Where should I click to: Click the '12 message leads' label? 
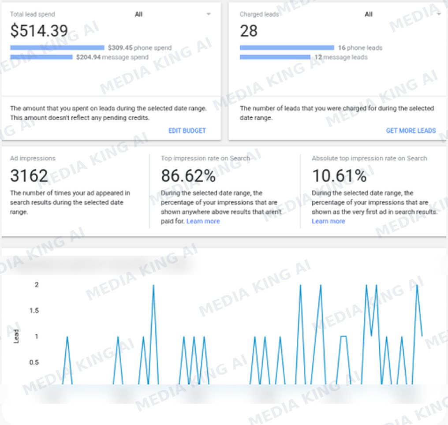341,57
